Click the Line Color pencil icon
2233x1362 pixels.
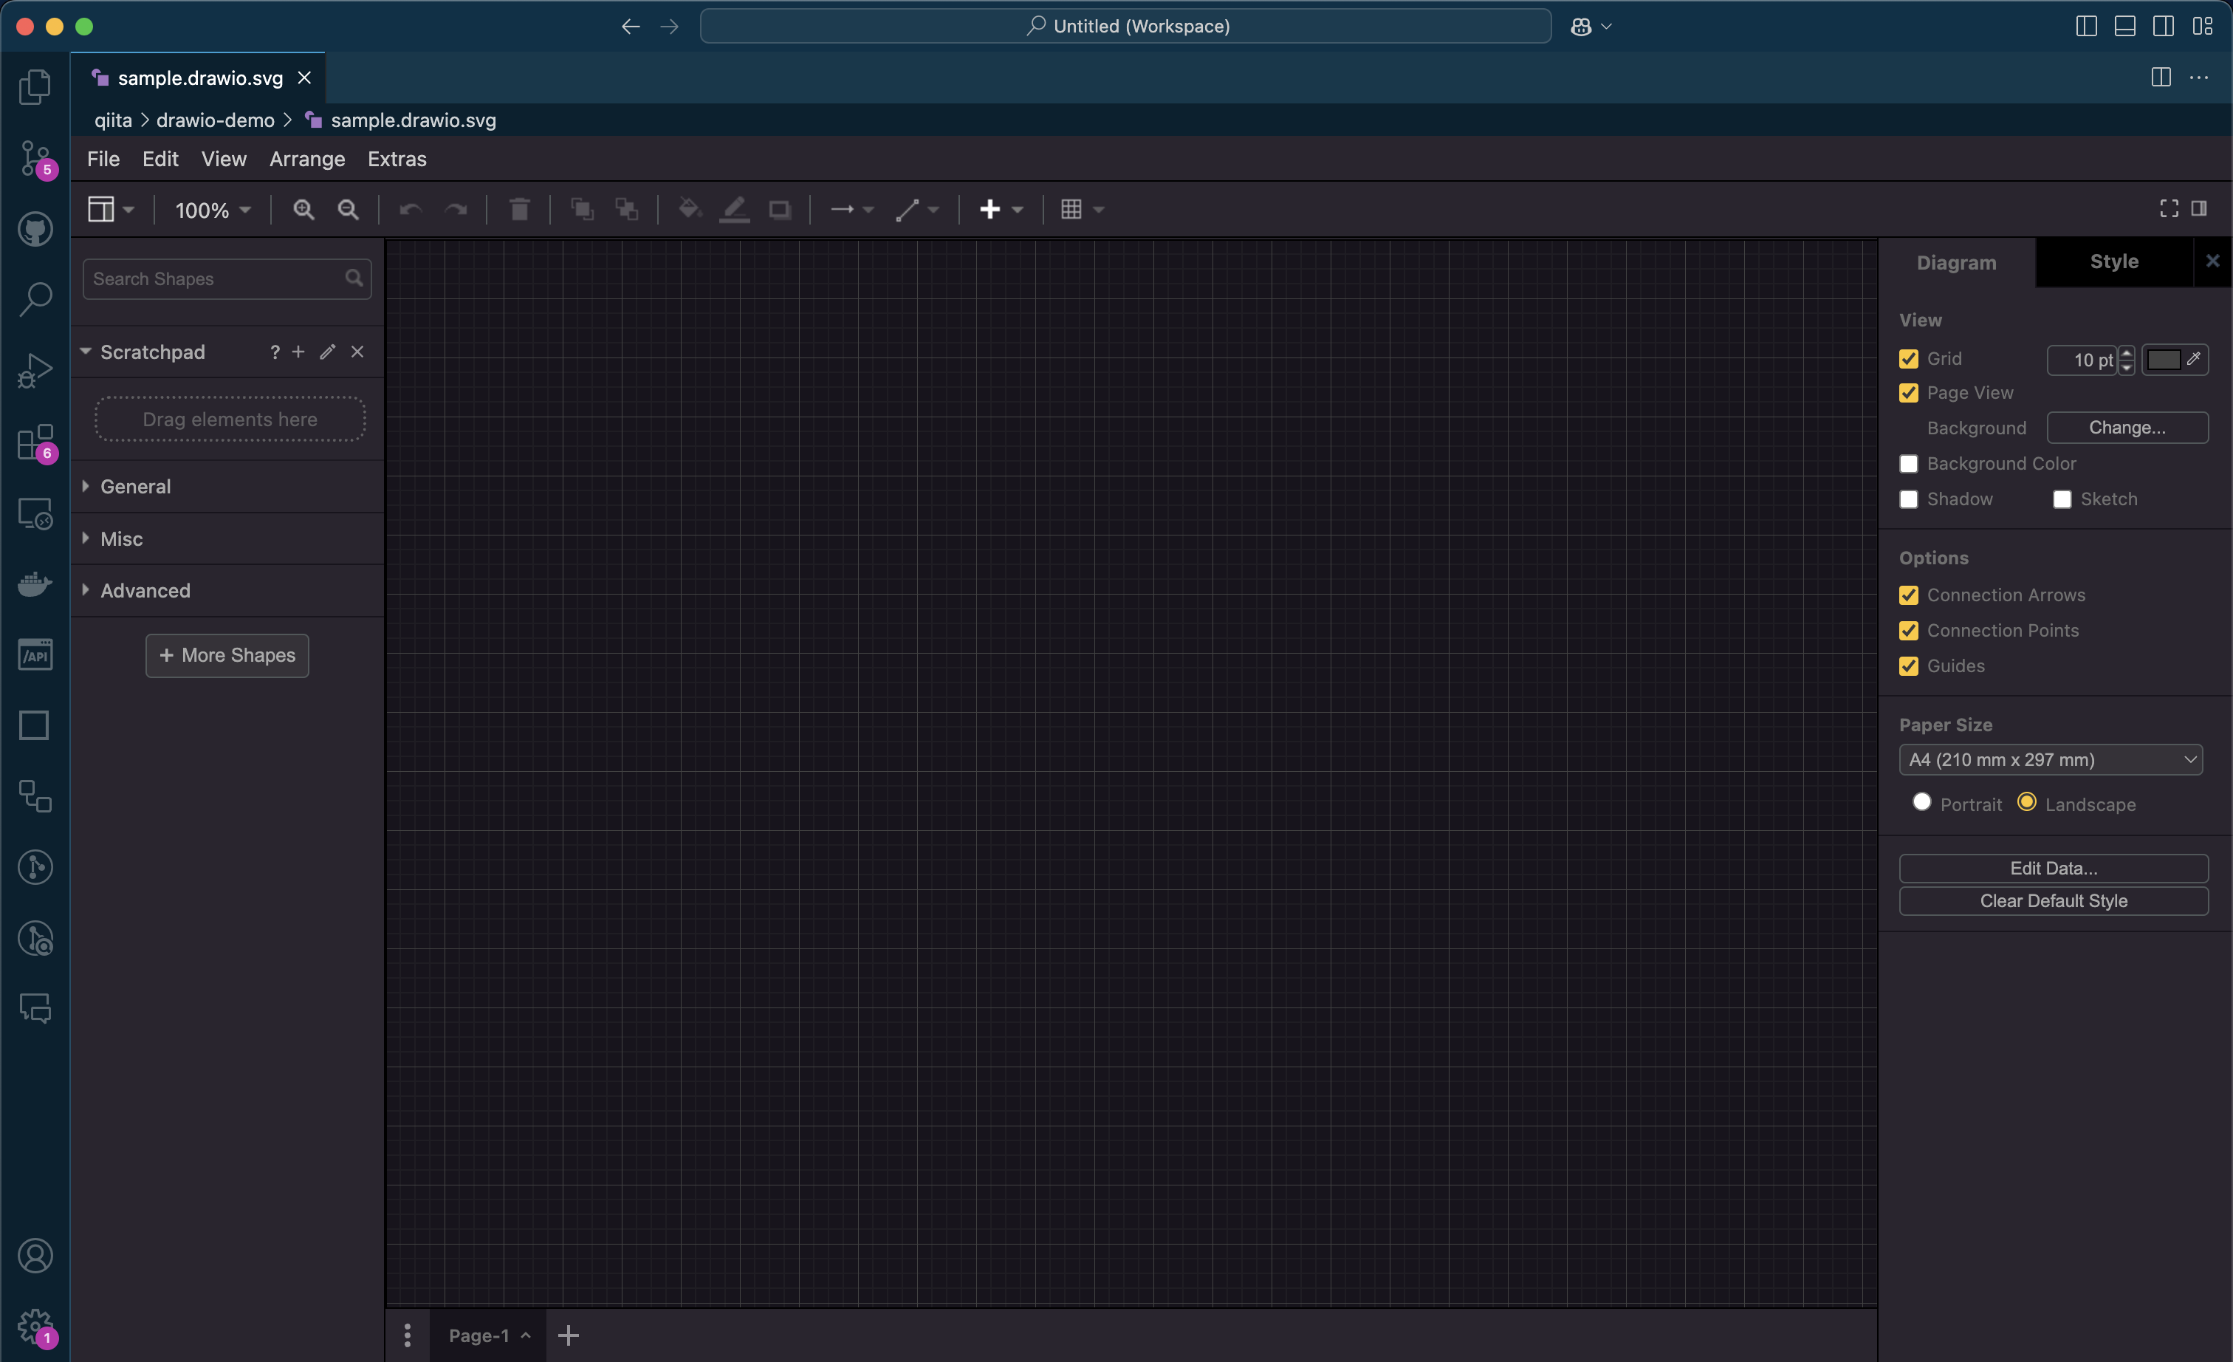coord(735,209)
